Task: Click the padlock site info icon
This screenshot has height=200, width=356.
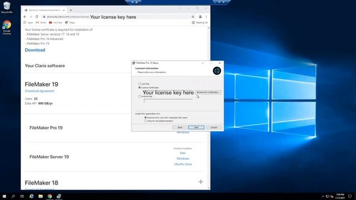Action: coord(44,17)
